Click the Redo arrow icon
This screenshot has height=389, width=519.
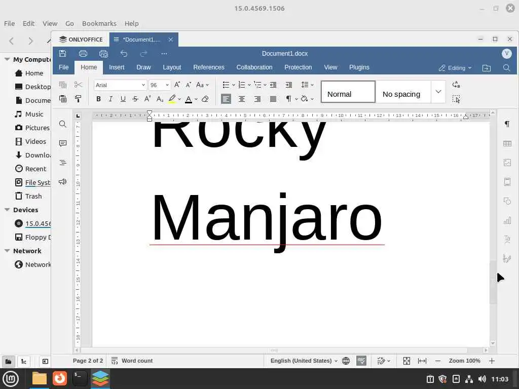(x=143, y=54)
